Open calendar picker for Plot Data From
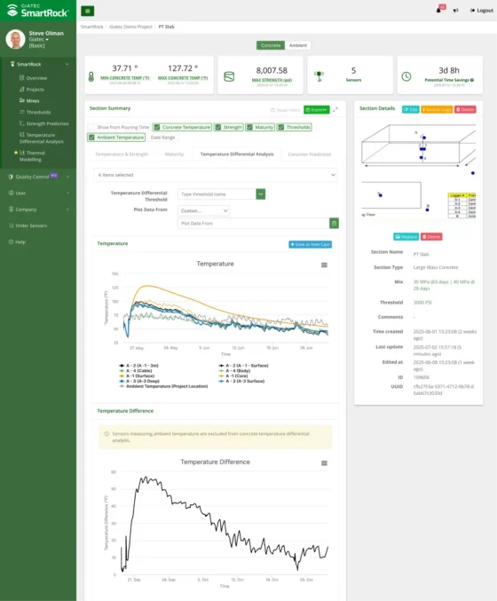Screen dimensions: 497x601 pyautogui.click(x=334, y=223)
